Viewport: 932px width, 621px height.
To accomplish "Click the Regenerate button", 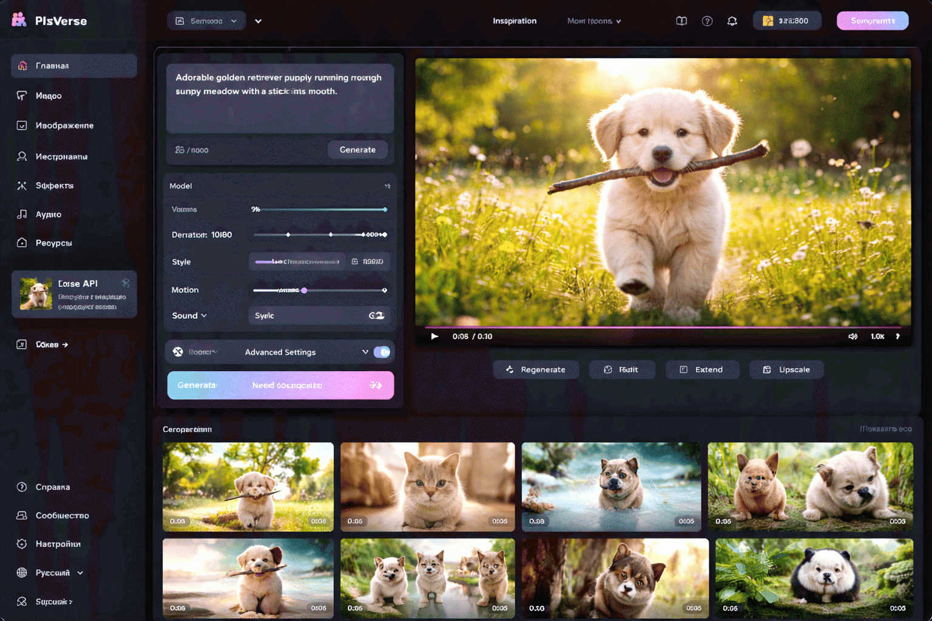I will pos(536,369).
